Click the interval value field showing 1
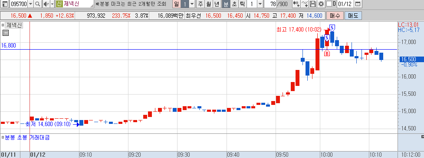This screenshot has height=158, width=424. [x=252, y=4]
